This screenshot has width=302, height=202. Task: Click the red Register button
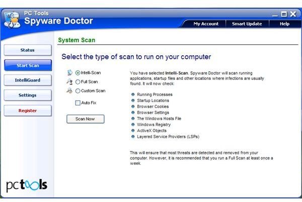pyautogui.click(x=28, y=111)
